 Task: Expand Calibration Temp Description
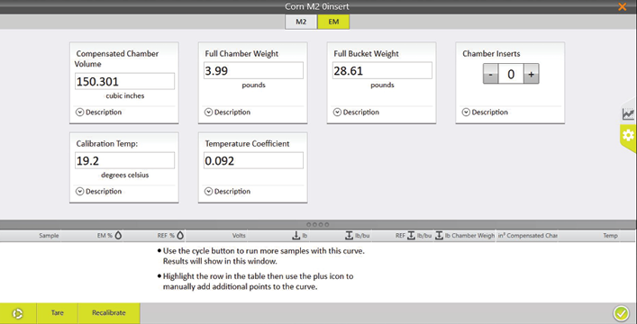(99, 191)
